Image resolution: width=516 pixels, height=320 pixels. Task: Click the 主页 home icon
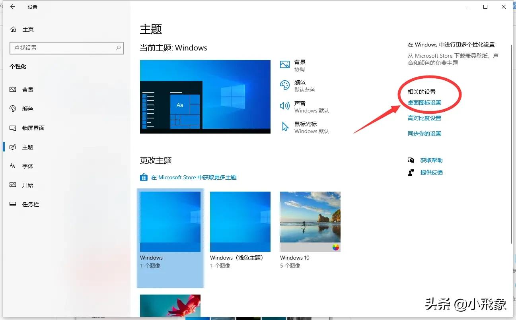pyautogui.click(x=14, y=29)
